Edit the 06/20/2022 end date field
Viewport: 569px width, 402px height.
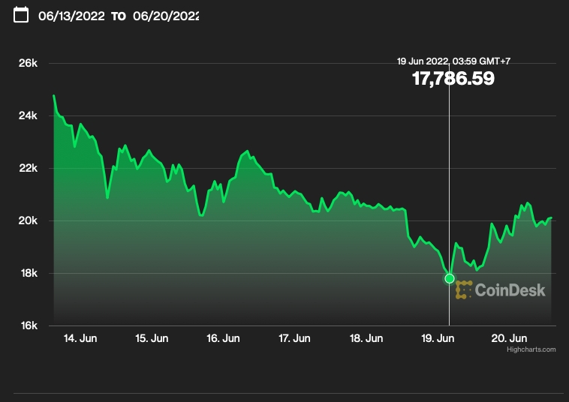point(166,16)
